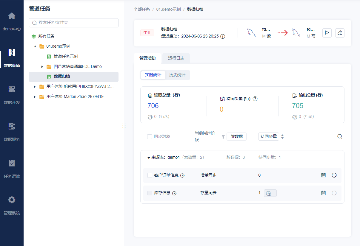Click the run (play) task button
This screenshot has width=360, height=246.
click(327, 33)
